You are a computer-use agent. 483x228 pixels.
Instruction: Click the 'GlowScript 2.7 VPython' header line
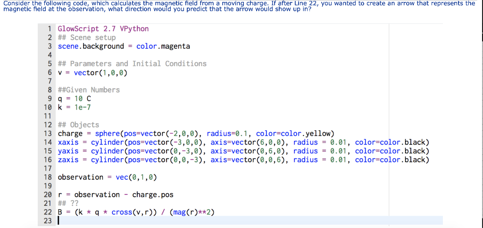pyautogui.click(x=103, y=29)
